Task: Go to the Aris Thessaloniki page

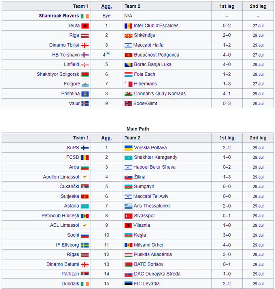Action: tap(152, 206)
